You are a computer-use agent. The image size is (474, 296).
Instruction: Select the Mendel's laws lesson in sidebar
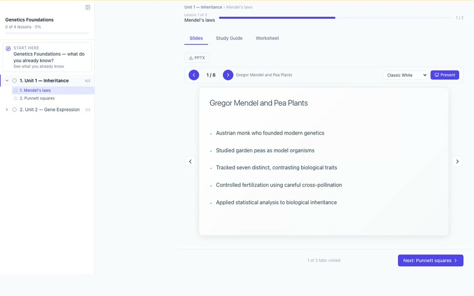(53, 90)
